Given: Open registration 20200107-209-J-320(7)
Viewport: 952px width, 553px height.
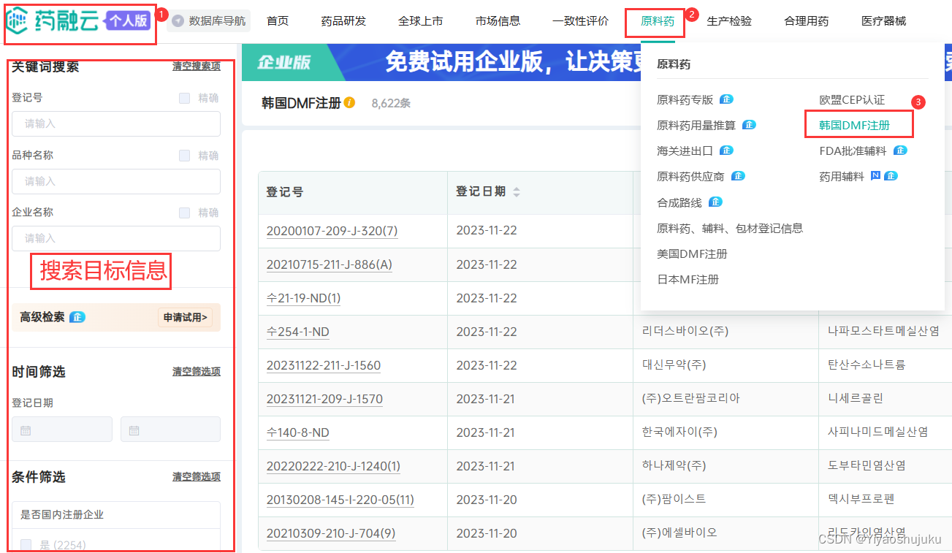Looking at the screenshot, I should point(332,231).
